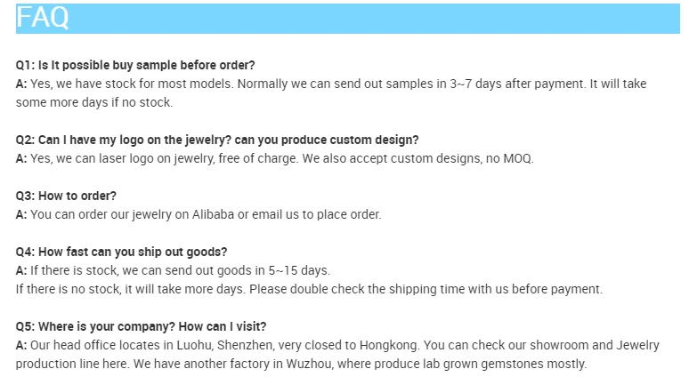The height and width of the screenshot is (385, 689).
Task: Click the answer about laser logo free
Action: [x=275, y=158]
